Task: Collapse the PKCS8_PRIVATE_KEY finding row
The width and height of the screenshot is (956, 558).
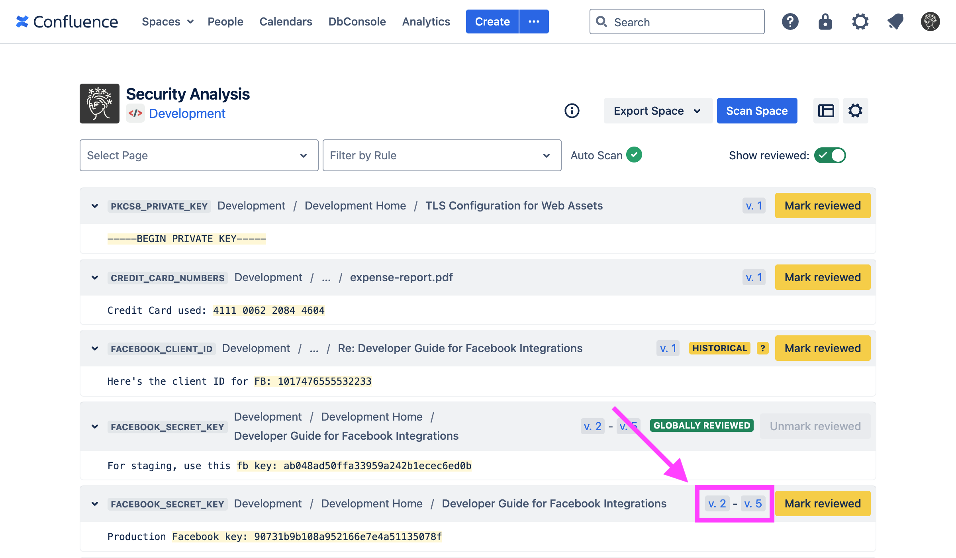Action: coord(95,206)
